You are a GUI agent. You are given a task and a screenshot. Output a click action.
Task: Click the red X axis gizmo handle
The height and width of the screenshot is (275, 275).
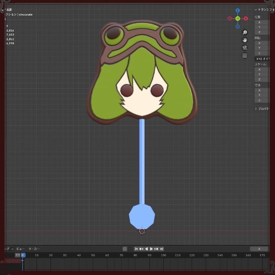tap(246, 18)
